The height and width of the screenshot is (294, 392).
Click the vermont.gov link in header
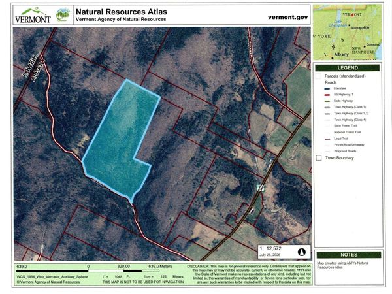pyautogui.click(x=287, y=17)
